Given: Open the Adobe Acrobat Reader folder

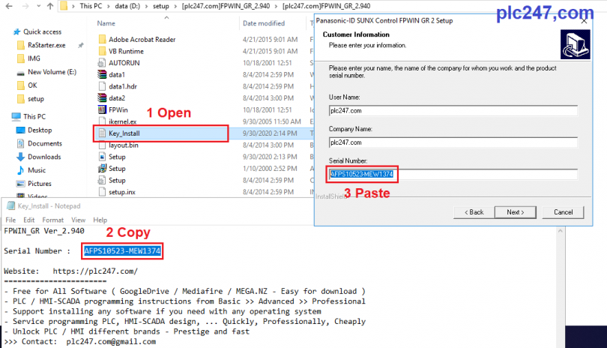Looking at the screenshot, I should click(x=141, y=39).
